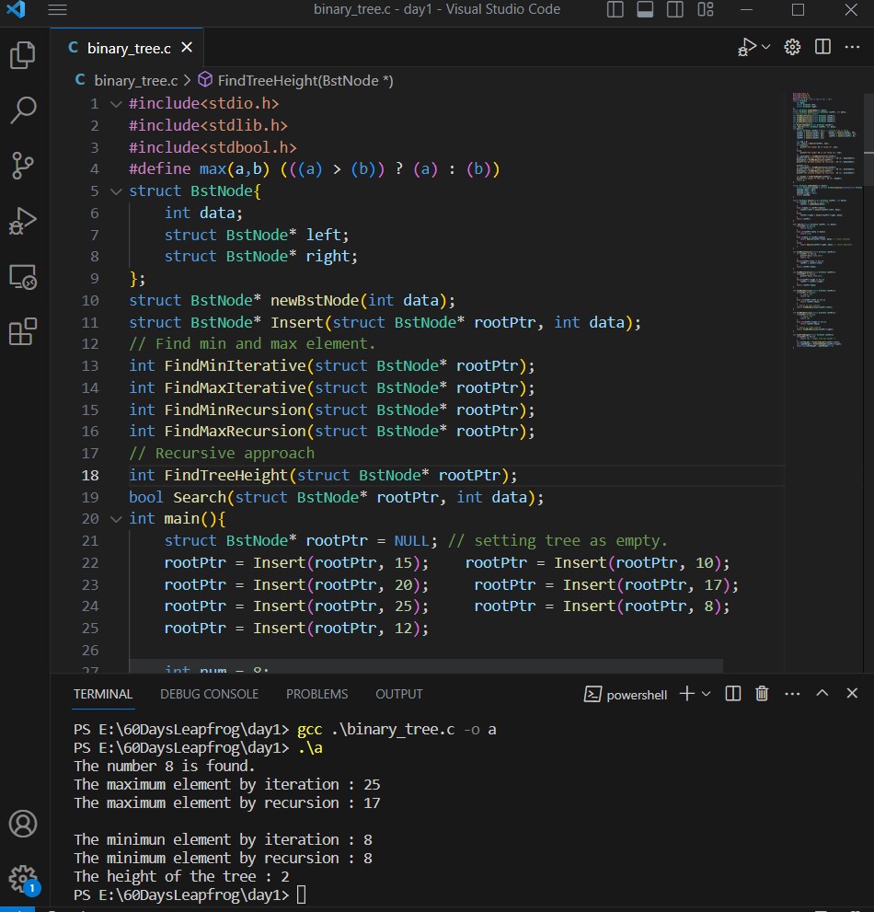This screenshot has height=912, width=874.
Task: Collapse the main function fold arrow on line 20
Action: pyautogui.click(x=116, y=518)
